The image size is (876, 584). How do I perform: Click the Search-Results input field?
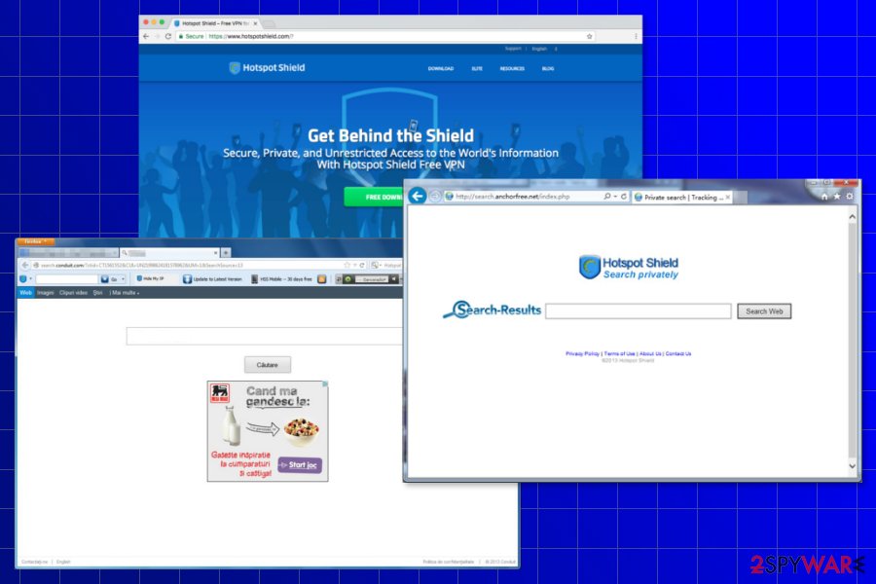tap(638, 311)
